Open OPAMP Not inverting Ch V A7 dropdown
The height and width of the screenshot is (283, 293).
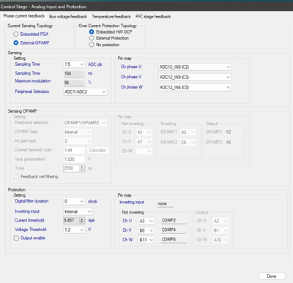[144, 142]
